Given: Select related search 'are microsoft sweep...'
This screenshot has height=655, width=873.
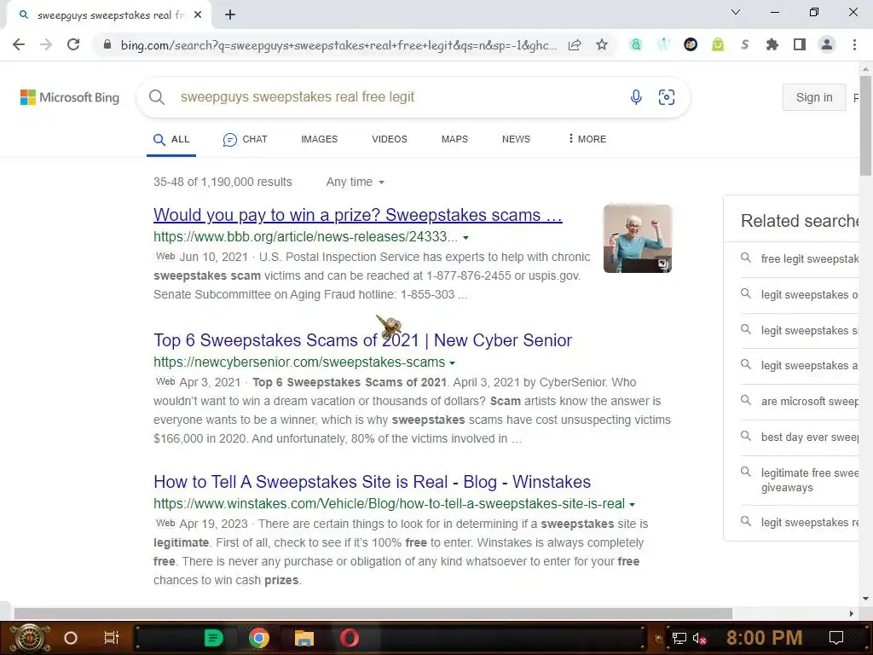Looking at the screenshot, I should pyautogui.click(x=800, y=401).
